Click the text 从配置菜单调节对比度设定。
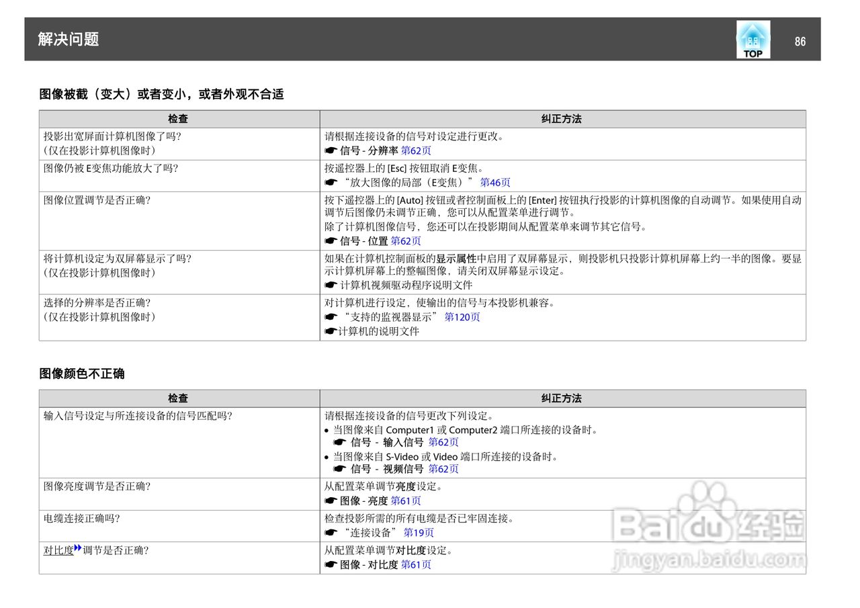 pos(389,550)
